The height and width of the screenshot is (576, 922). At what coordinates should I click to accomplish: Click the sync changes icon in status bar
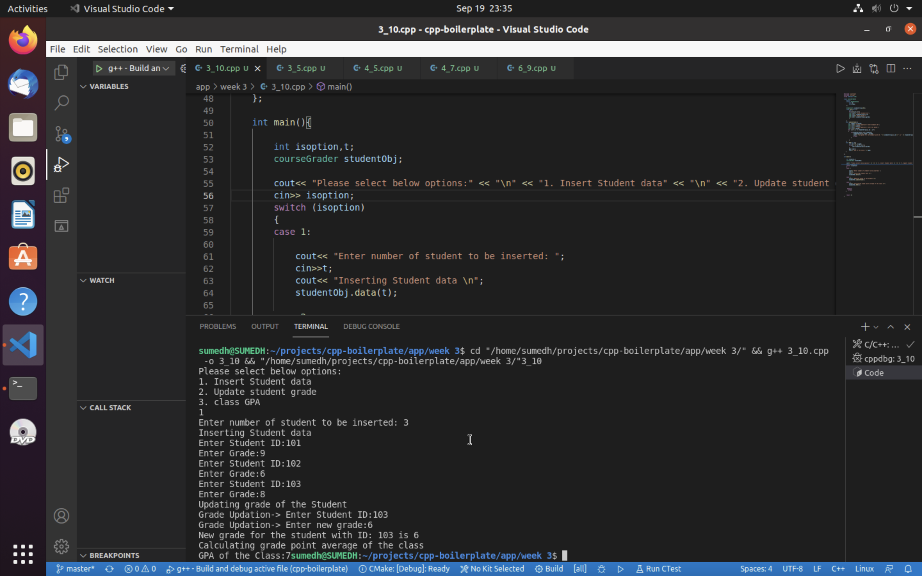pyautogui.click(x=109, y=569)
